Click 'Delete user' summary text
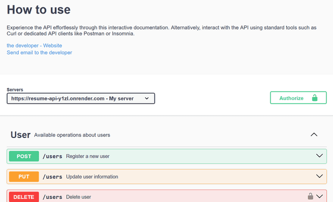The width and height of the screenshot is (333, 202). pyautogui.click(x=79, y=197)
